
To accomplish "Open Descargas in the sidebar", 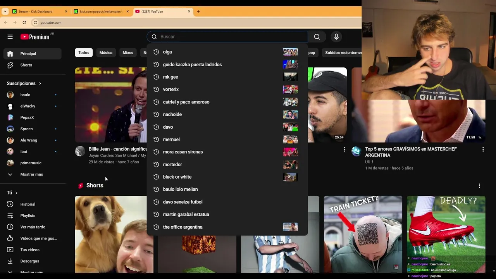I will (33, 261).
